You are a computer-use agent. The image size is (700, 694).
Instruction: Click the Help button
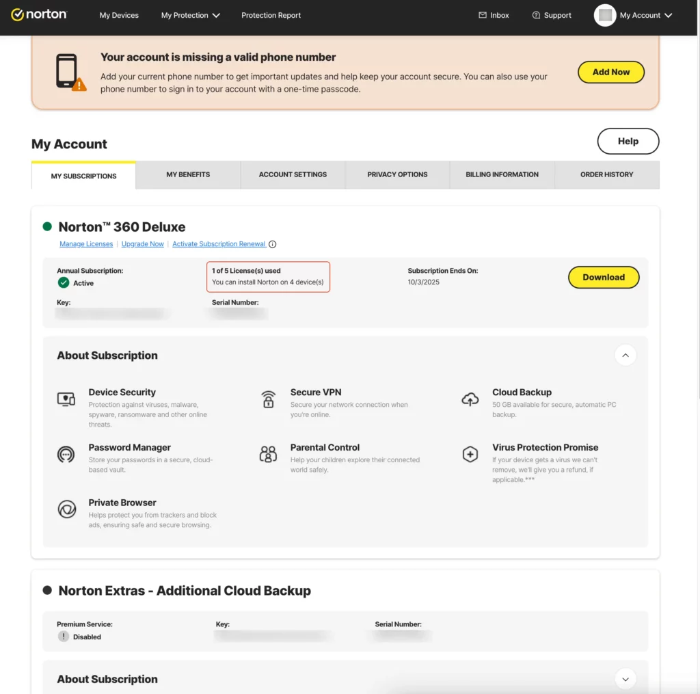tap(628, 141)
